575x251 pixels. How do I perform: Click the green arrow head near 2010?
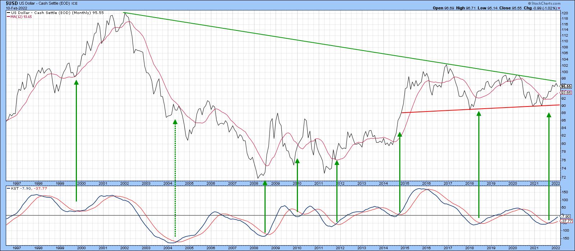(297, 161)
